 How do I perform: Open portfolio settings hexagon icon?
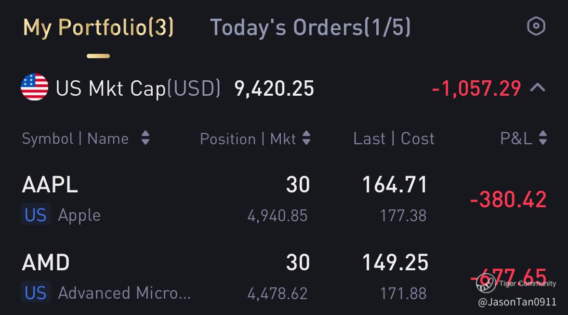click(x=536, y=26)
